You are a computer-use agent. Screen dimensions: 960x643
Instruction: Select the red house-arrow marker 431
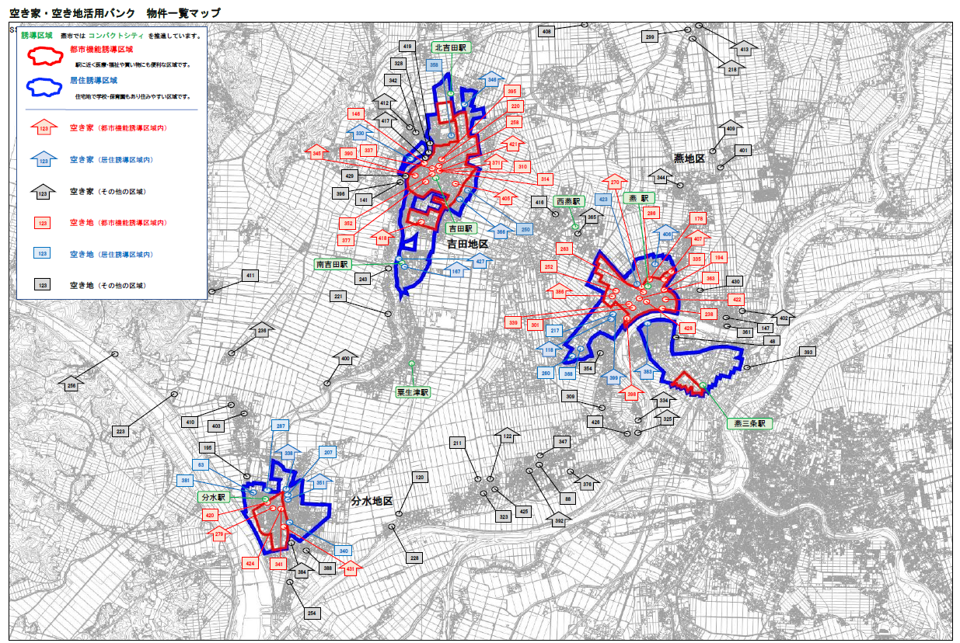point(351,568)
